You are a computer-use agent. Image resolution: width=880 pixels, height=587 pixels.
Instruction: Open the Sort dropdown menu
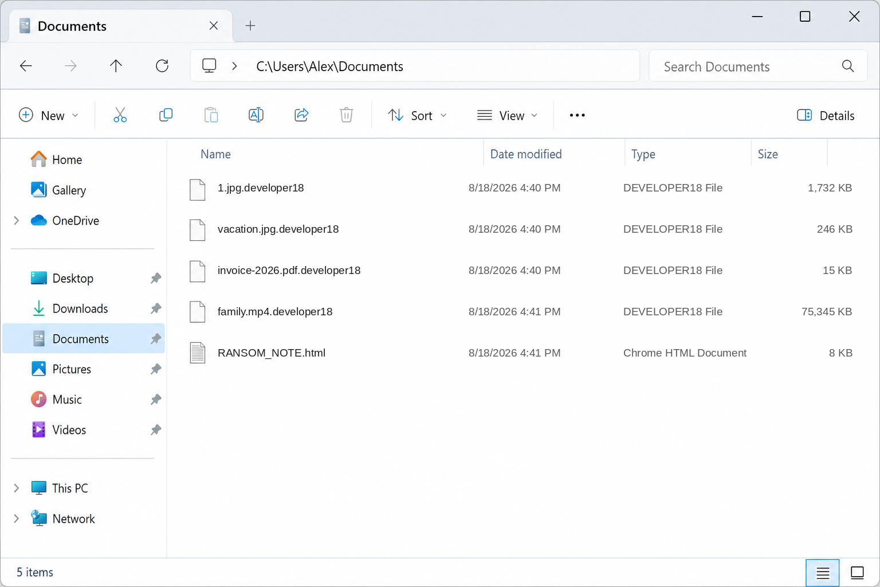[418, 115]
